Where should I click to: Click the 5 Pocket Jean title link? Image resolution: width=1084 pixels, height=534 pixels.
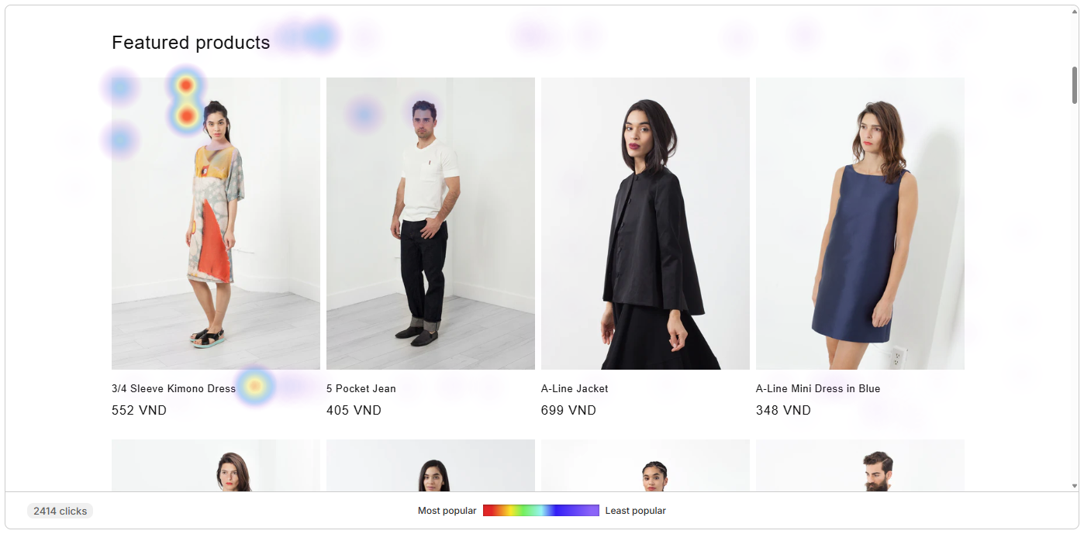coord(361,388)
